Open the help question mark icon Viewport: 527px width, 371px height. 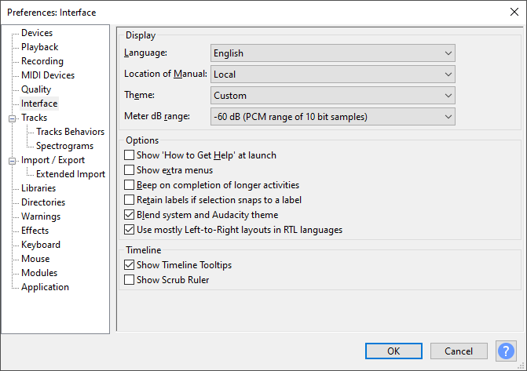(x=506, y=351)
